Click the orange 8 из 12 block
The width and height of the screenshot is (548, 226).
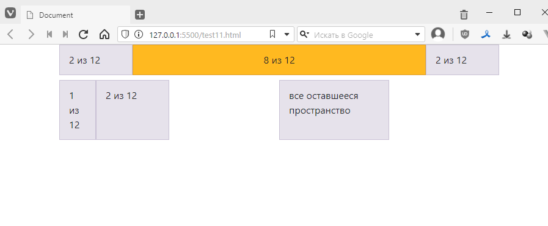[x=279, y=60]
